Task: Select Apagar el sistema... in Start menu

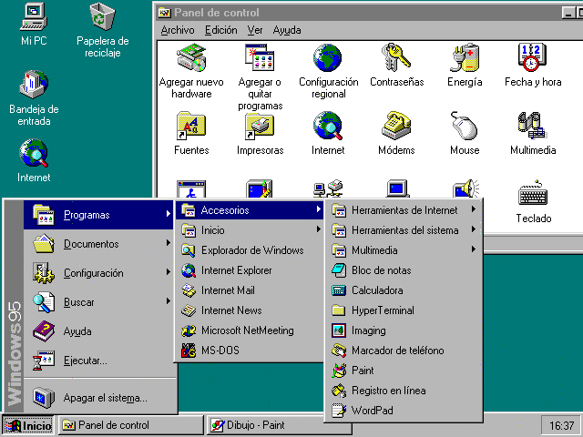Action: pos(99,398)
